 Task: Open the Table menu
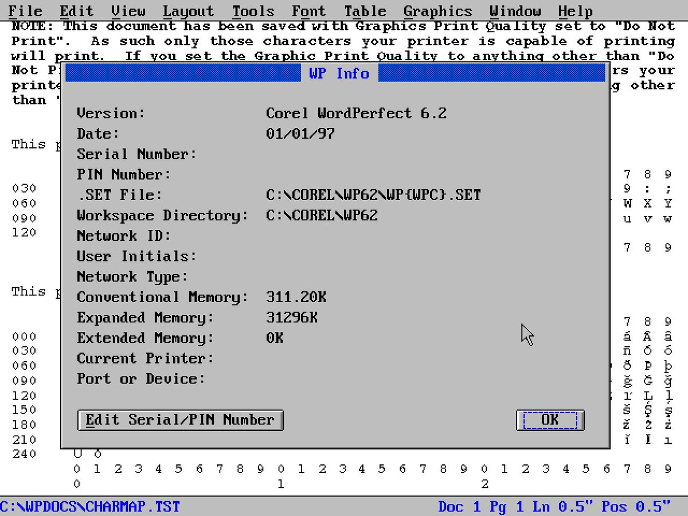pos(365,11)
